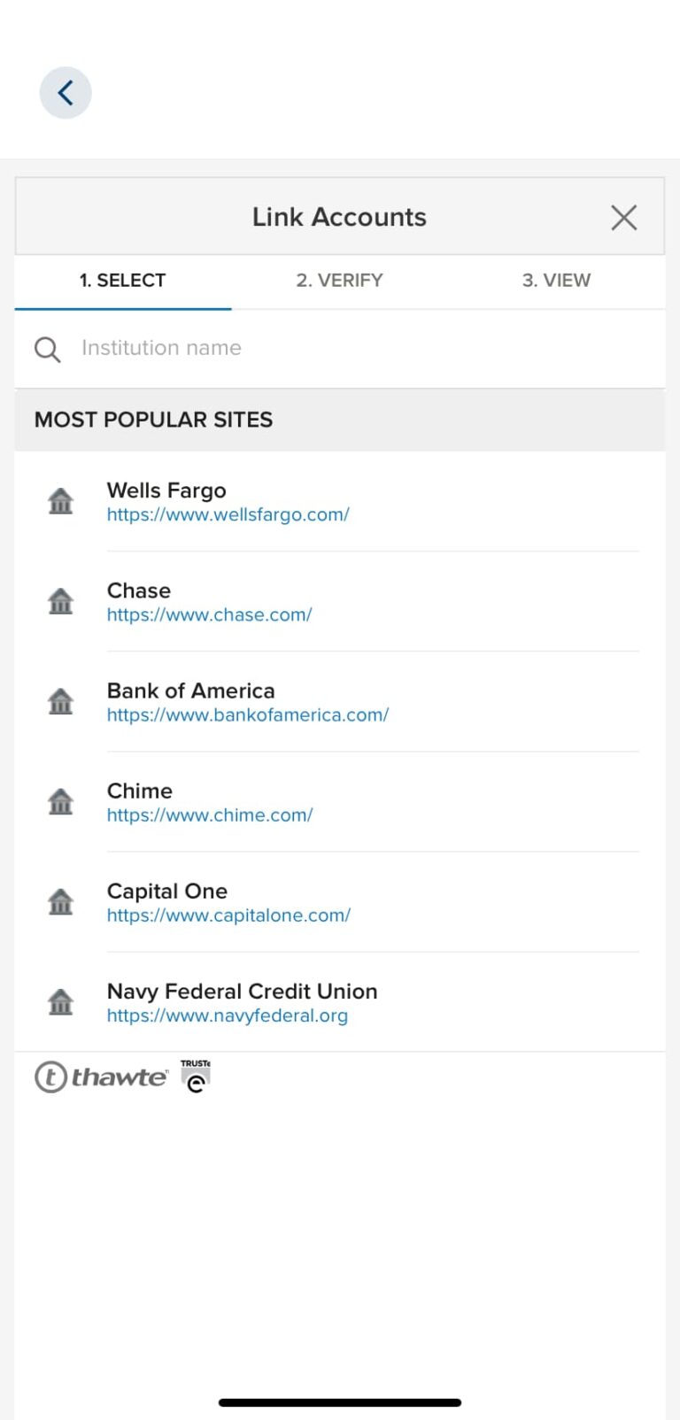
Task: Switch to the 3. VIEW tab
Action: (x=556, y=281)
